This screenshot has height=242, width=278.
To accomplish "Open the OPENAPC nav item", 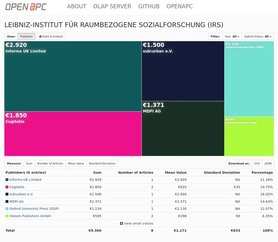I will point(179,7).
